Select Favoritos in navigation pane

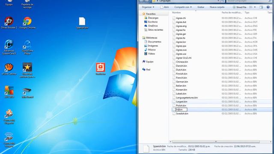(149, 14)
